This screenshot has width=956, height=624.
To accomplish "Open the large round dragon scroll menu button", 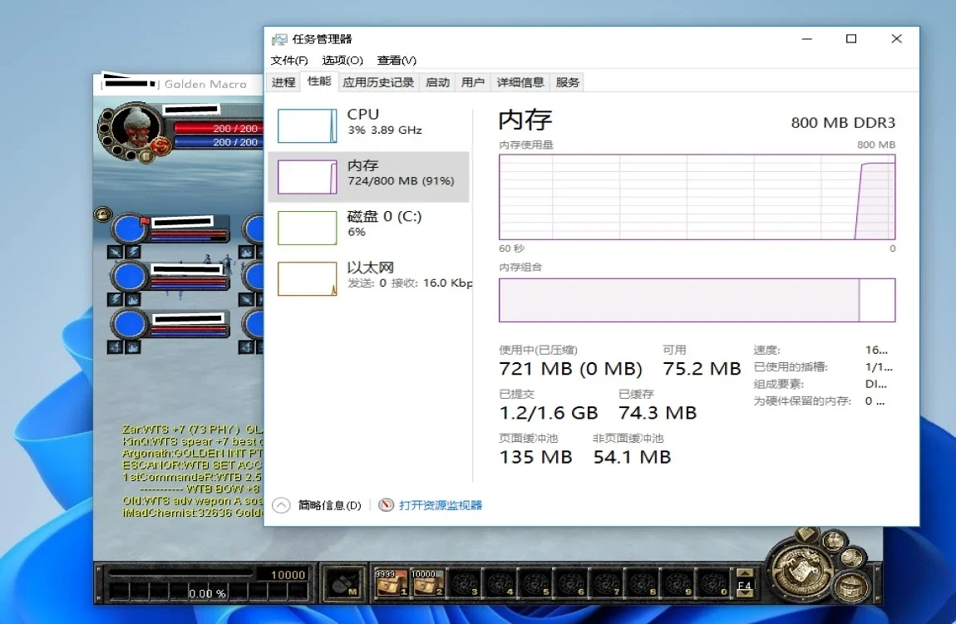I will tap(800, 570).
